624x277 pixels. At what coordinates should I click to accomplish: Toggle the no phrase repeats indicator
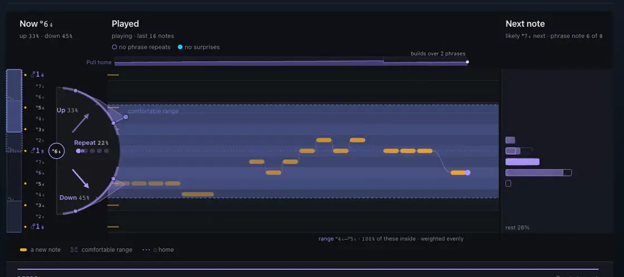114,47
